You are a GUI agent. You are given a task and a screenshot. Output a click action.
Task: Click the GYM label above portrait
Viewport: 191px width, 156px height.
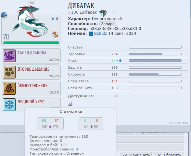[31, 3]
